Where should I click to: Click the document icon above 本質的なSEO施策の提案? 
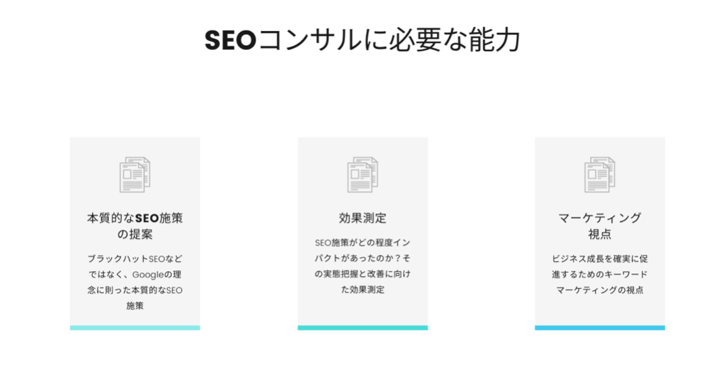pos(135,175)
